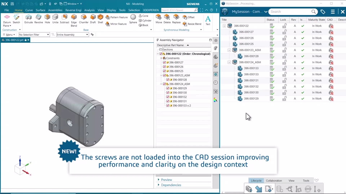Insert text with the Text tool
Image resolution: width=346 pixels, height=194 pixels.
[208, 20]
